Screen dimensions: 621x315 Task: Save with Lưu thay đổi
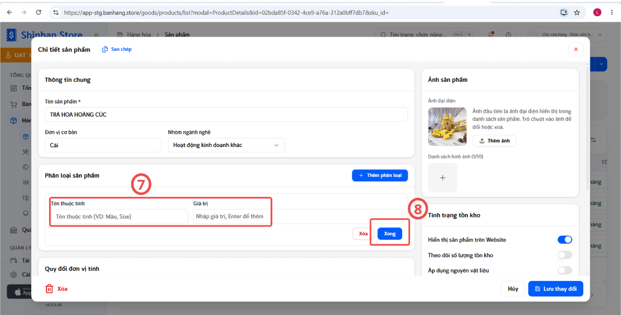click(556, 289)
